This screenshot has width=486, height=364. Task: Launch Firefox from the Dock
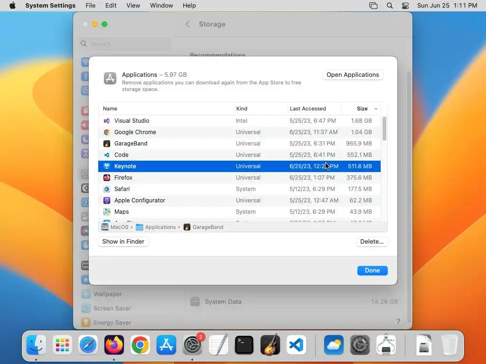click(x=114, y=345)
